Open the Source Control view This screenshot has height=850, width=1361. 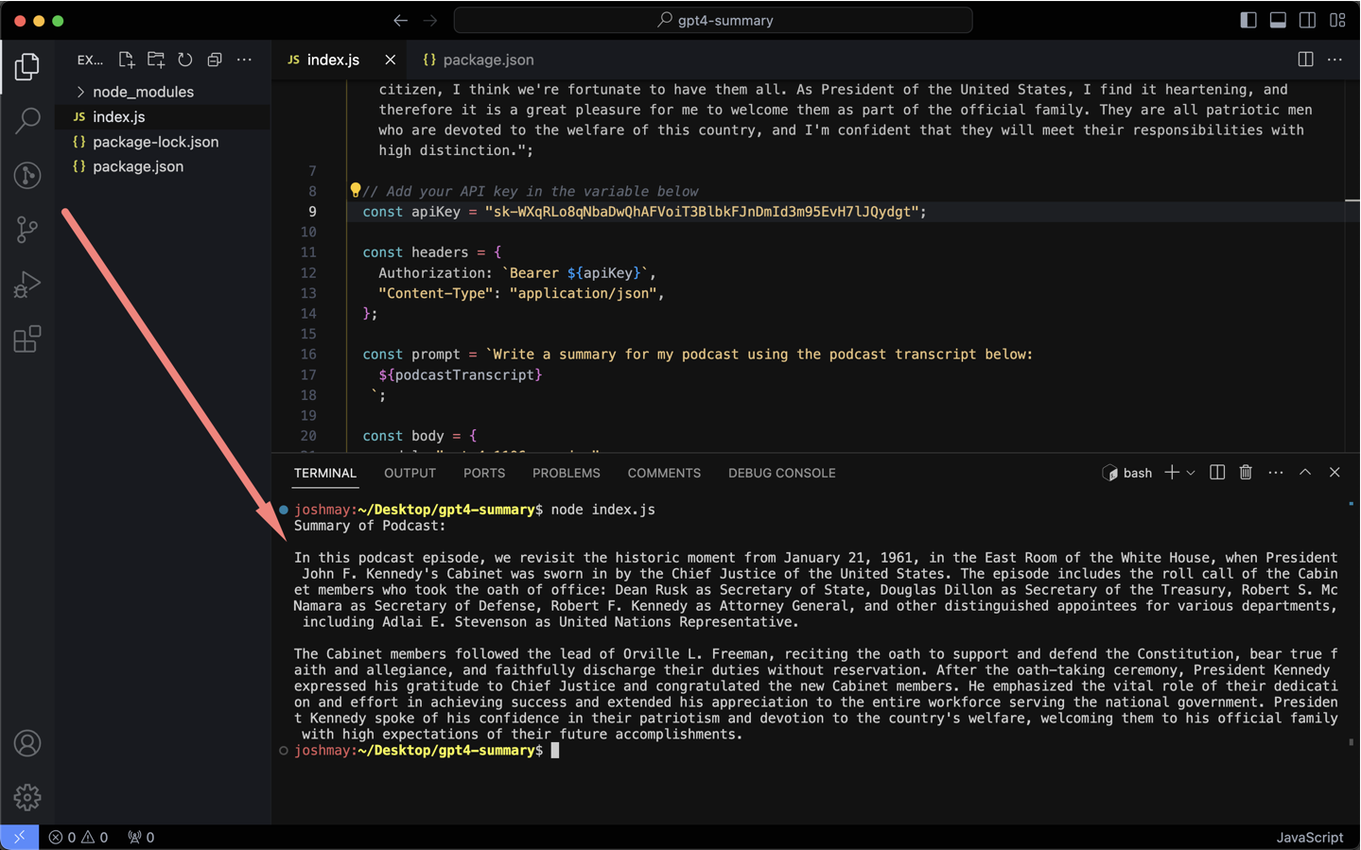[x=27, y=229]
